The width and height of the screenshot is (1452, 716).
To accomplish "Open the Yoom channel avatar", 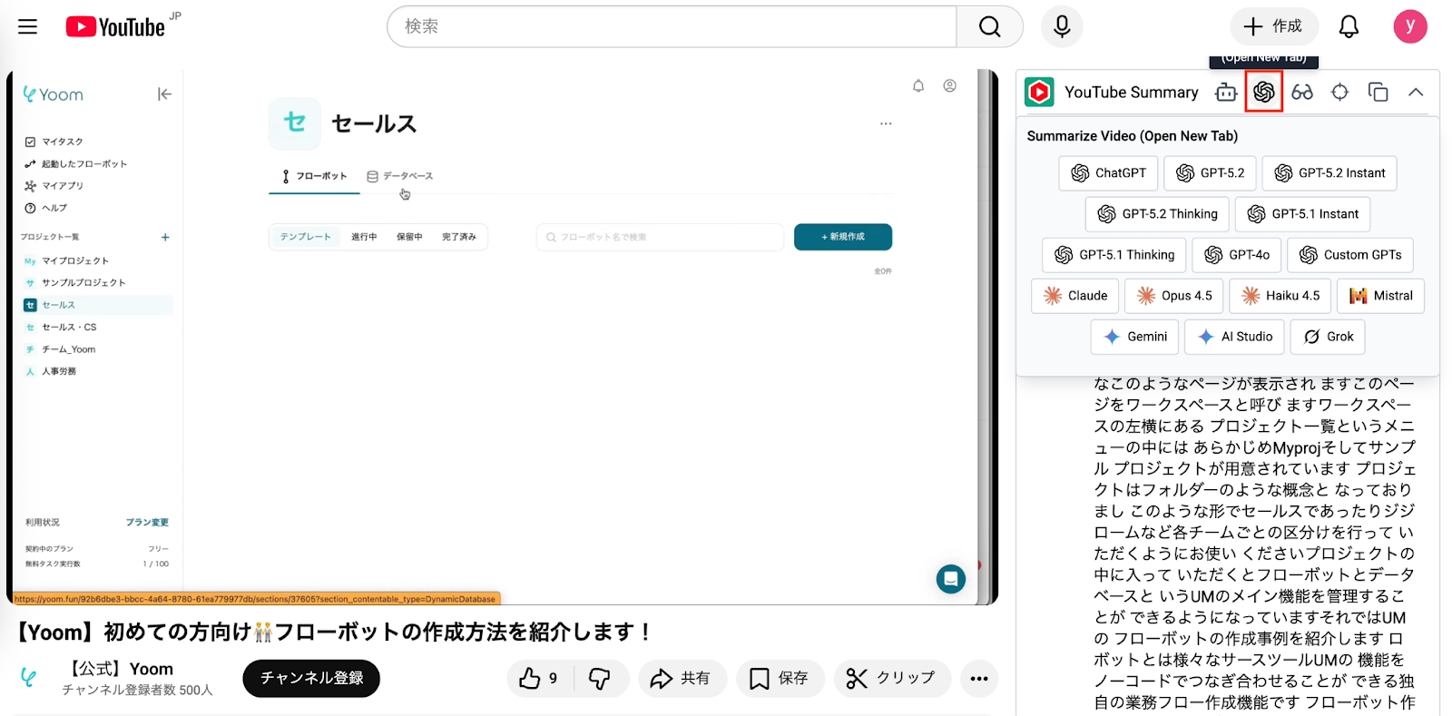I will pyautogui.click(x=30, y=678).
